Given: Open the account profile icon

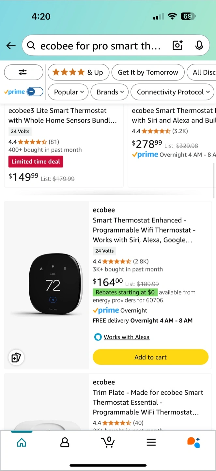Looking at the screenshot, I should click(65, 443).
